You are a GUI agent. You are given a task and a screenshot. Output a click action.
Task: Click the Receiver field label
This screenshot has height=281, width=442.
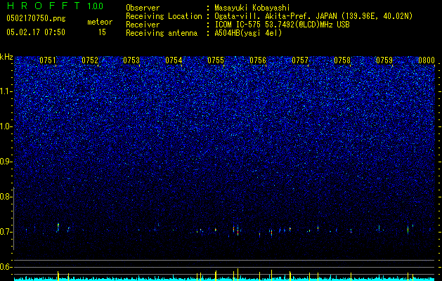[x=143, y=25]
